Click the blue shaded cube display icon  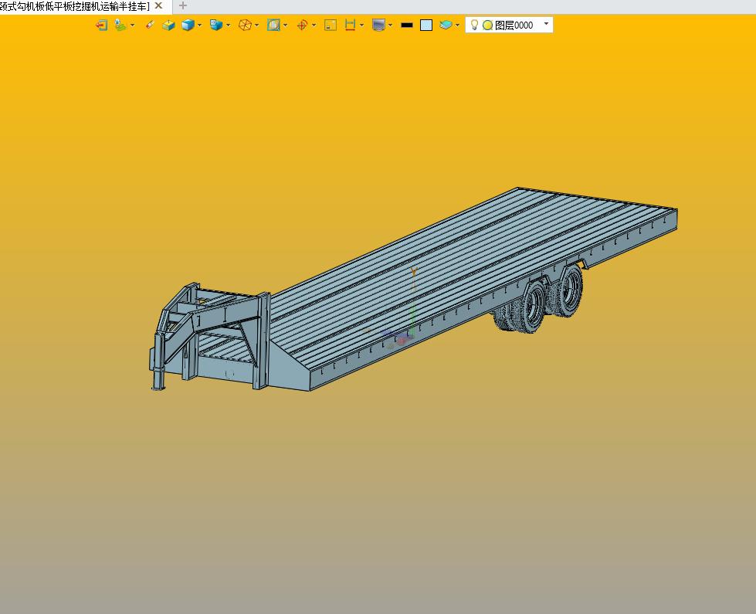188,25
